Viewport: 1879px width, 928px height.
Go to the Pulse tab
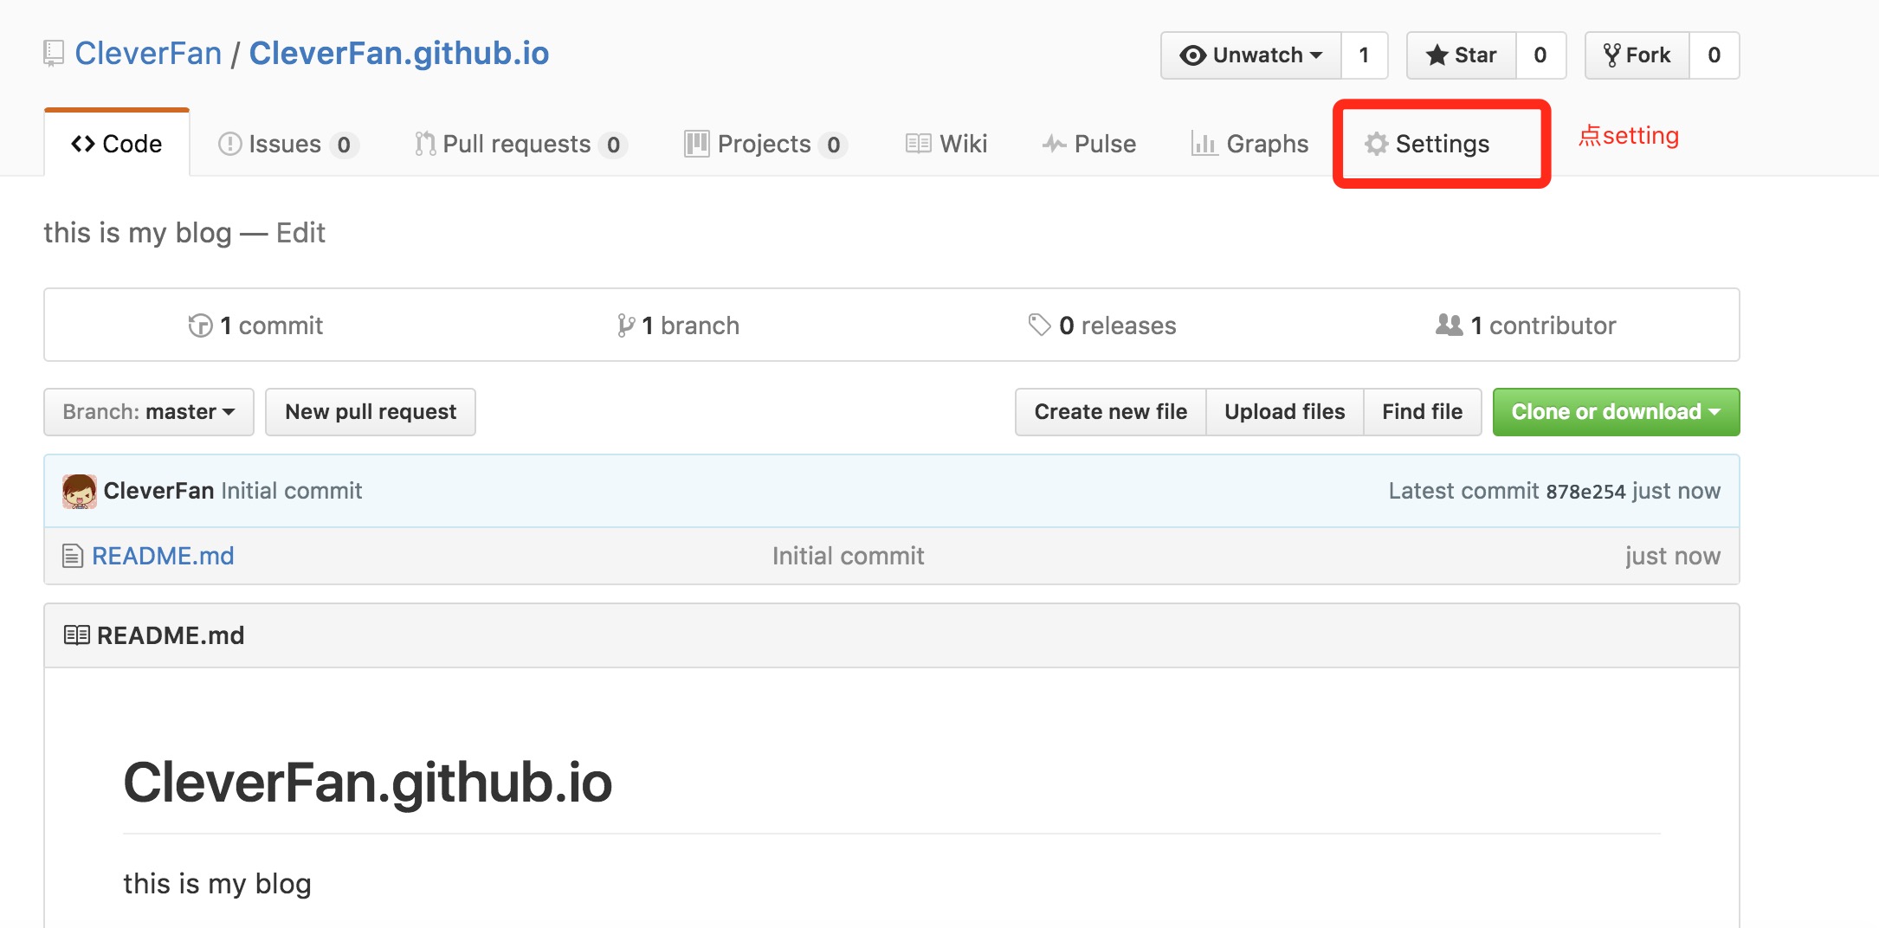(1089, 144)
